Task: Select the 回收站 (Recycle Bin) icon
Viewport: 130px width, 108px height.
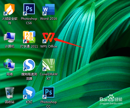Action: click(10, 93)
